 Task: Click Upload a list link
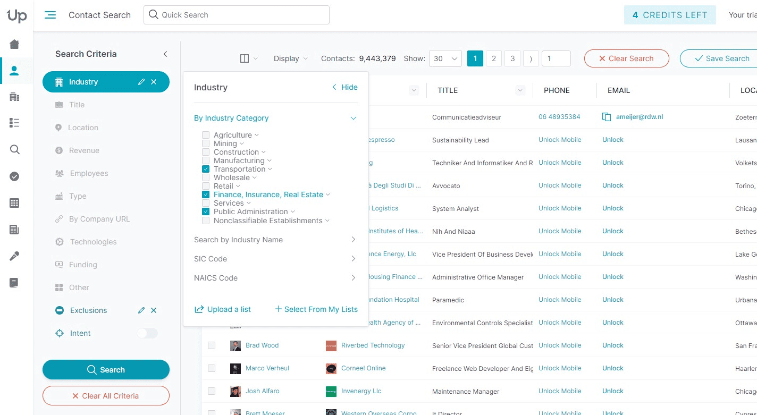coord(223,309)
